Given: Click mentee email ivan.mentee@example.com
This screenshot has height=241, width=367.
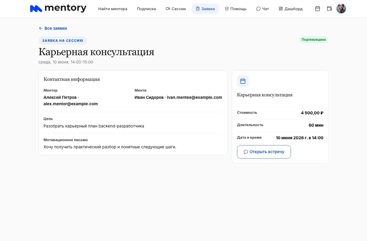Looking at the screenshot, I should 195,97.
